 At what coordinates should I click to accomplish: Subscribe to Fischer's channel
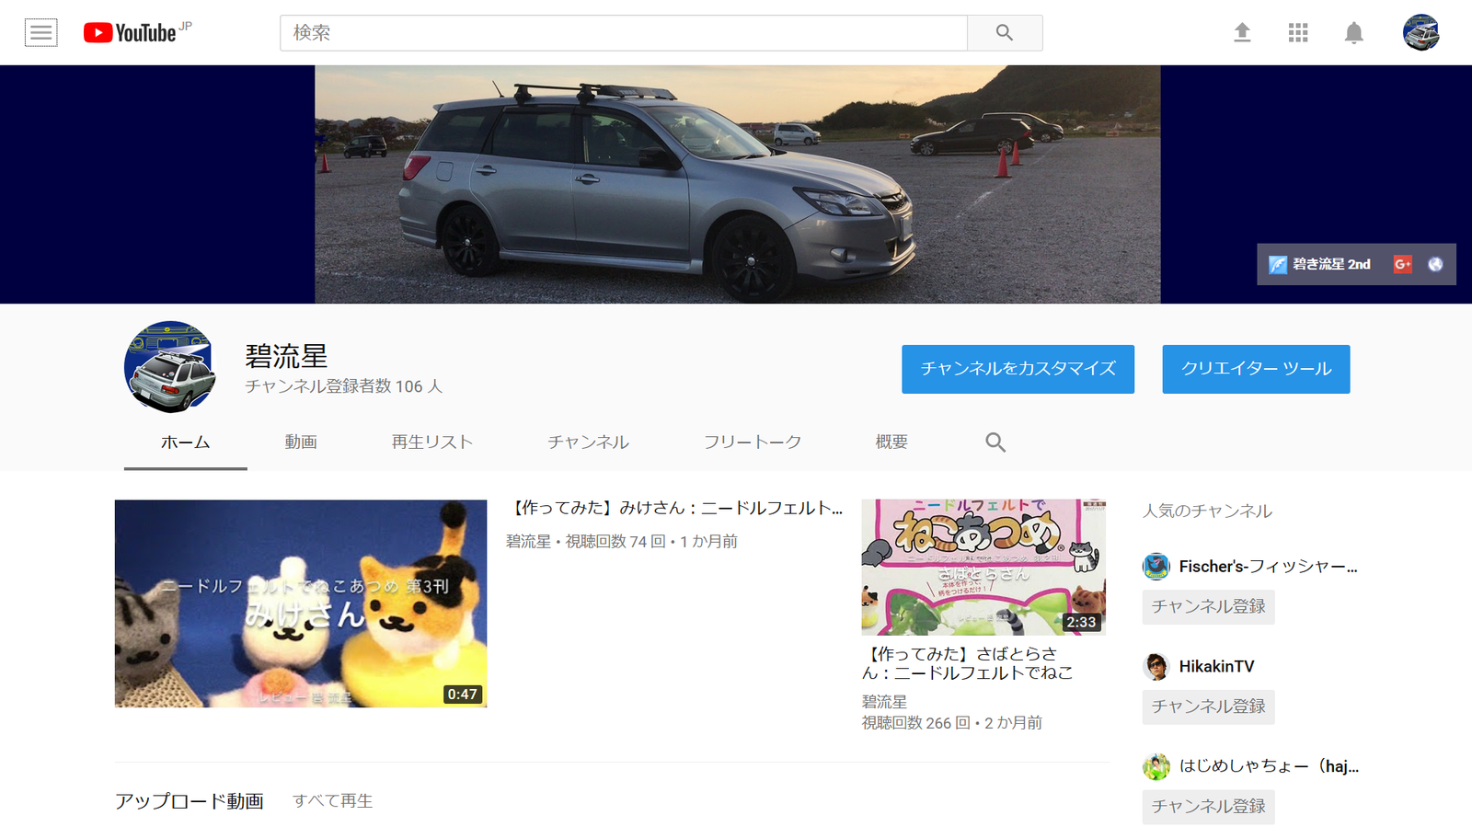1208,607
